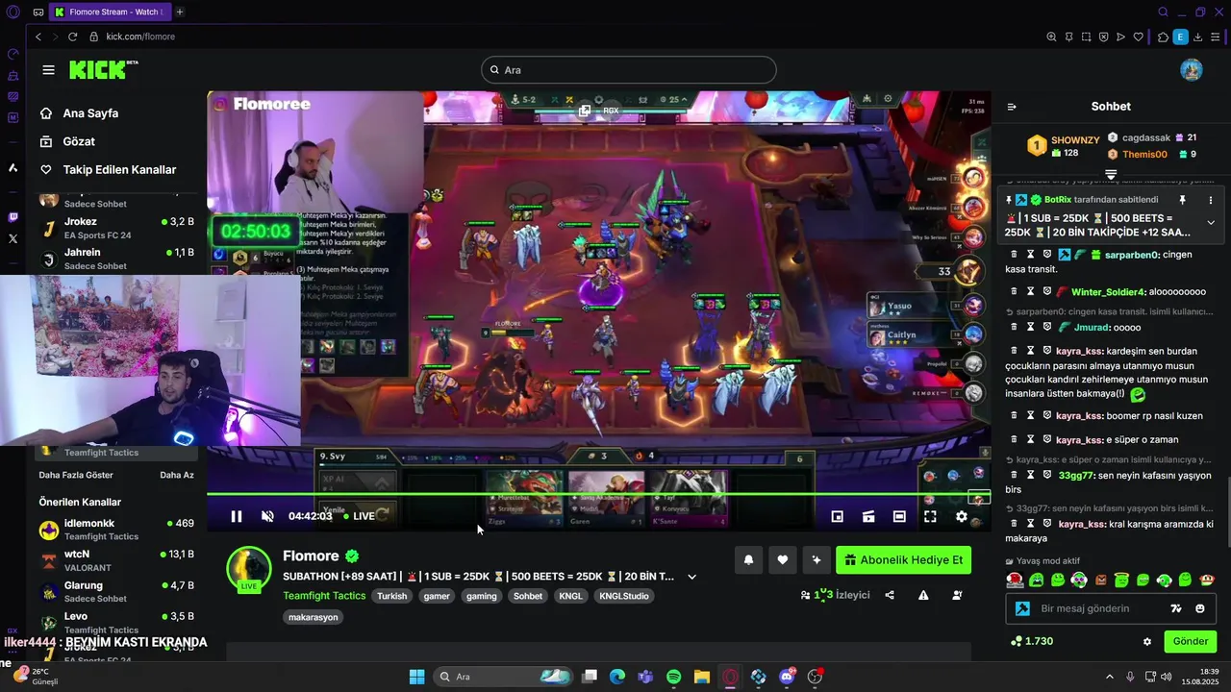The height and width of the screenshot is (692, 1231).
Task: Collapse gift leaderboard triangle arrow
Action: [1111, 174]
